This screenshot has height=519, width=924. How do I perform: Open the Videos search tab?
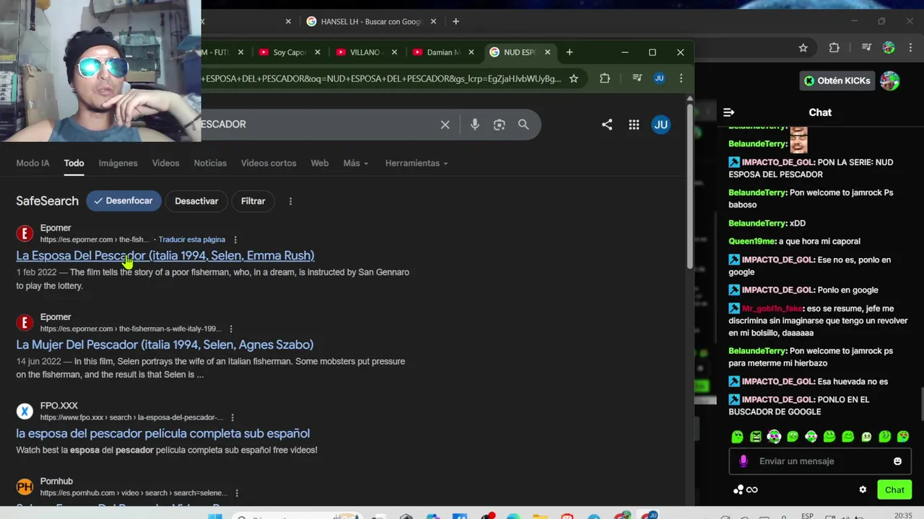pos(165,164)
